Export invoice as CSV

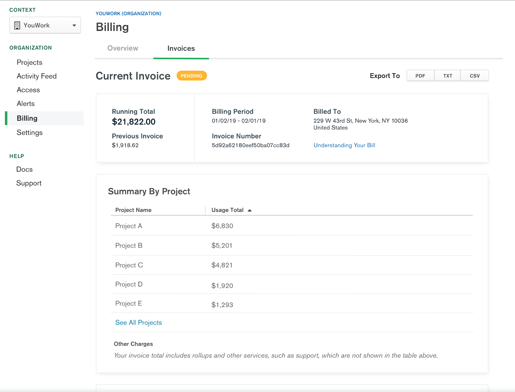[x=474, y=76]
